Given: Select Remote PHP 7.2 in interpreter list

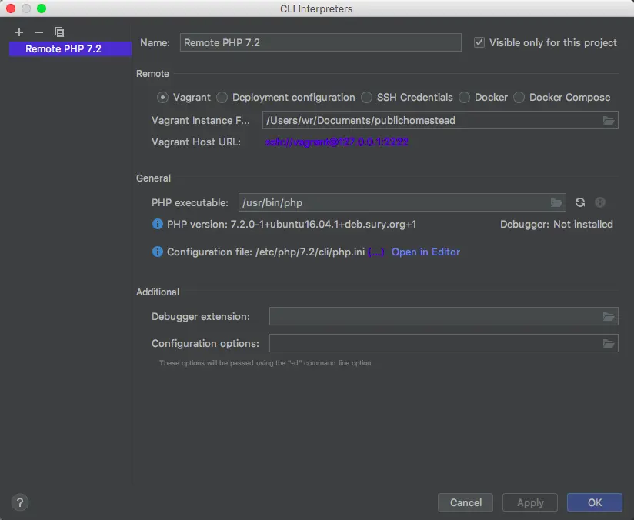Looking at the screenshot, I should point(70,49).
